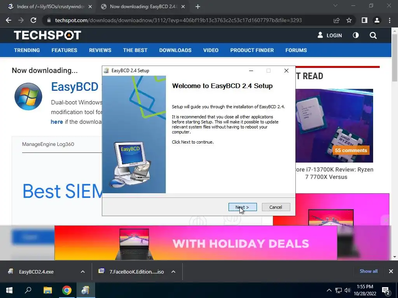The height and width of the screenshot is (298, 398).
Task: Click Chrome icon in taskbar
Action: point(67,290)
